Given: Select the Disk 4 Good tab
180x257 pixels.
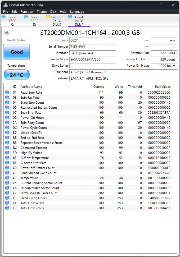Looking at the screenshot, I should [x=79, y=21].
